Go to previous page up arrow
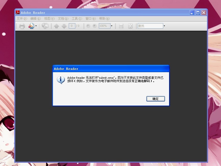221x166 pixels. tap(56, 26)
